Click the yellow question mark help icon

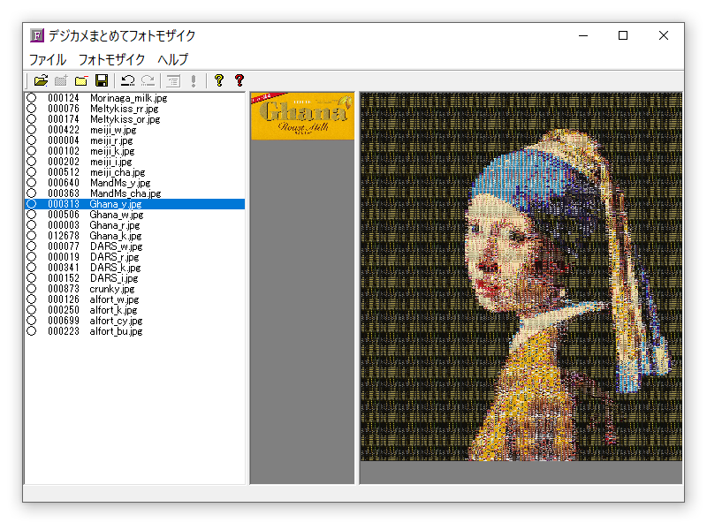click(219, 80)
